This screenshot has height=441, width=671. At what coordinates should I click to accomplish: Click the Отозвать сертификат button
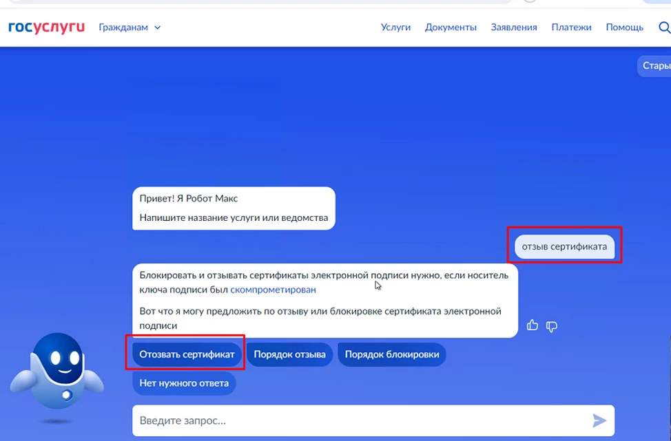pyautogui.click(x=187, y=355)
